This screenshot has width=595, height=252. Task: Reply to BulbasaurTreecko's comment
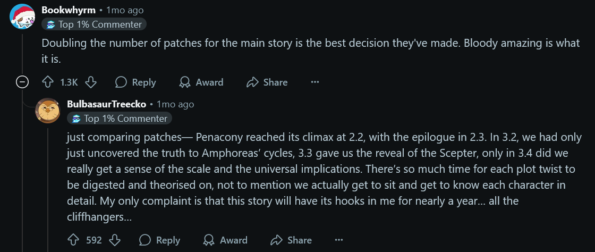click(x=160, y=240)
